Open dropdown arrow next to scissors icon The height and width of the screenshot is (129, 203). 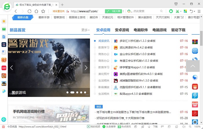coord(181,12)
